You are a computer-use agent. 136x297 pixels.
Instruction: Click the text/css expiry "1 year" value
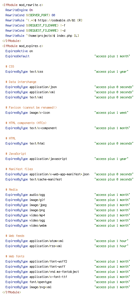pyautogui.click(x=112, y=72)
